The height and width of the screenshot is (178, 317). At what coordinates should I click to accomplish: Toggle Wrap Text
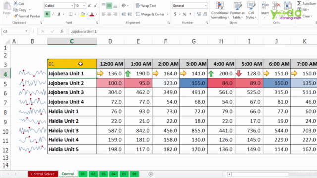pos(146,6)
